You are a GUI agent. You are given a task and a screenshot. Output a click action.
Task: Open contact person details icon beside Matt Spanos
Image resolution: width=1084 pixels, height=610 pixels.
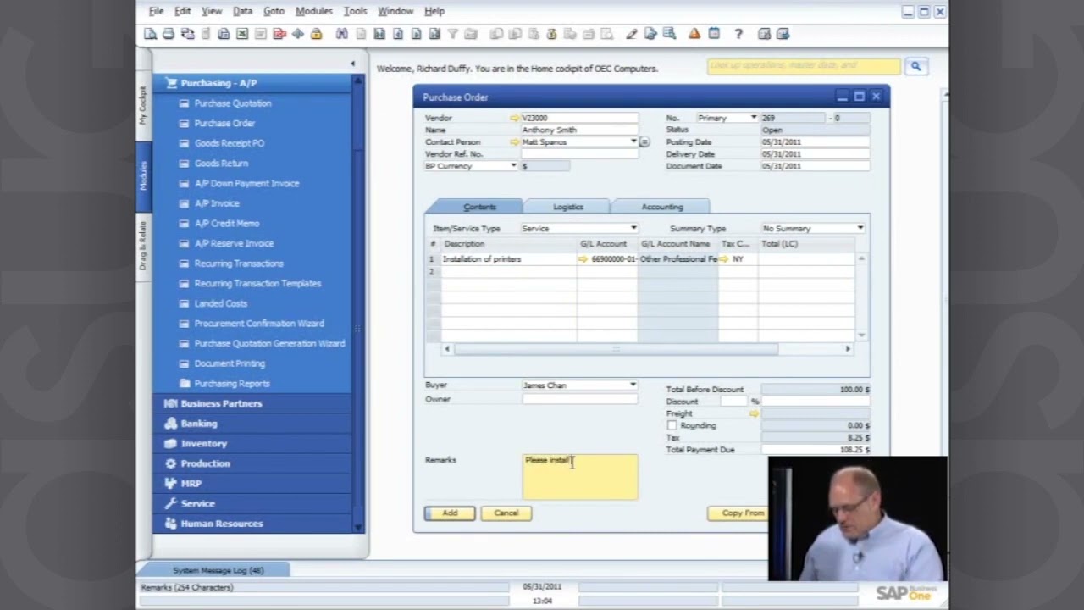(644, 142)
